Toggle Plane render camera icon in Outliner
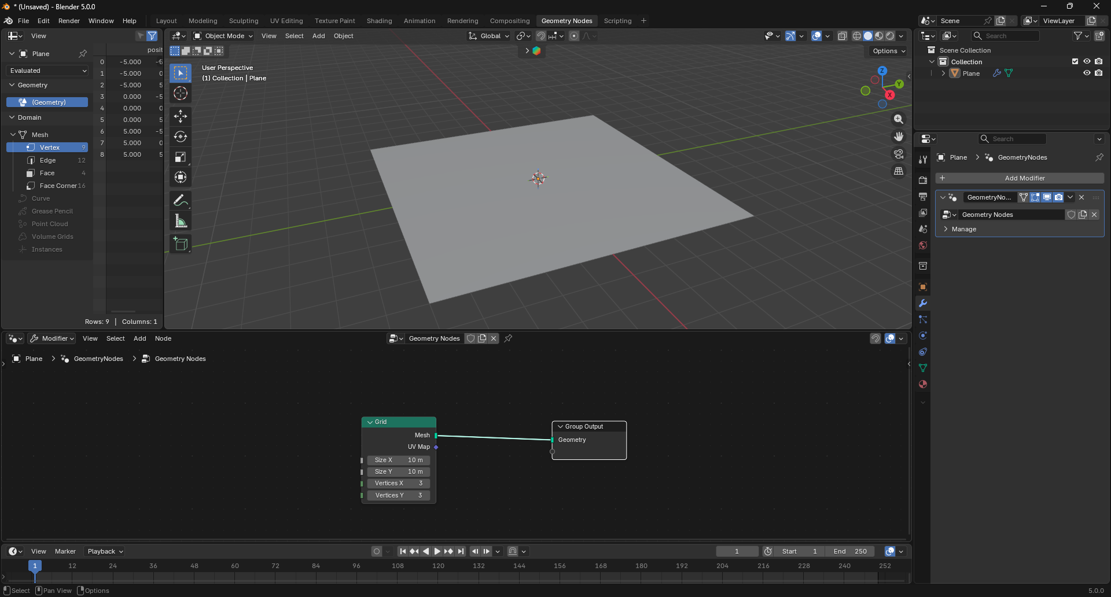The image size is (1111, 597). pyautogui.click(x=1098, y=73)
